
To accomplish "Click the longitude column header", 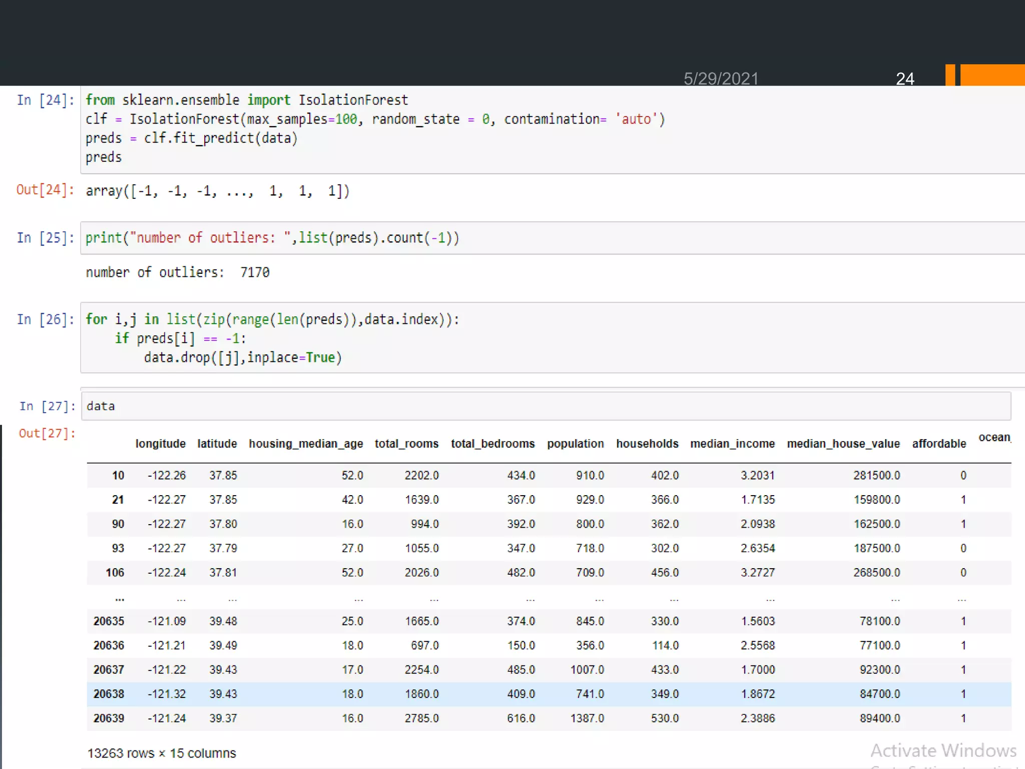I will click(160, 444).
